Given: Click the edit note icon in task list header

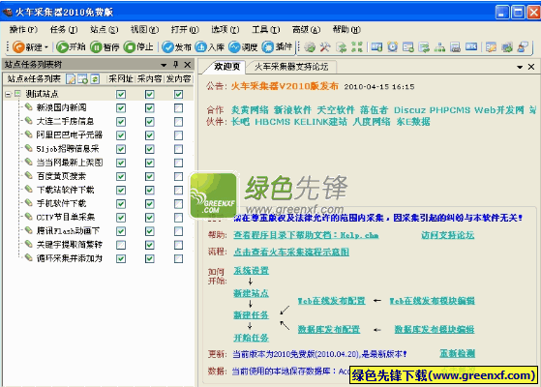Looking at the screenshot, I should coord(71,79).
